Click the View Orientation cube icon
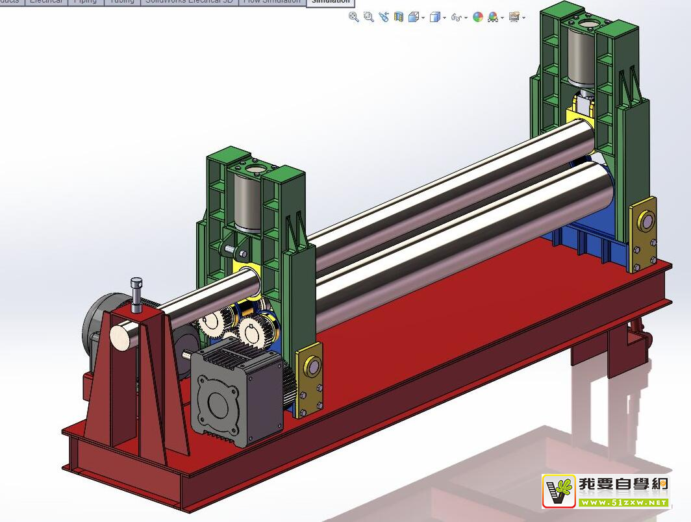 tap(413, 18)
